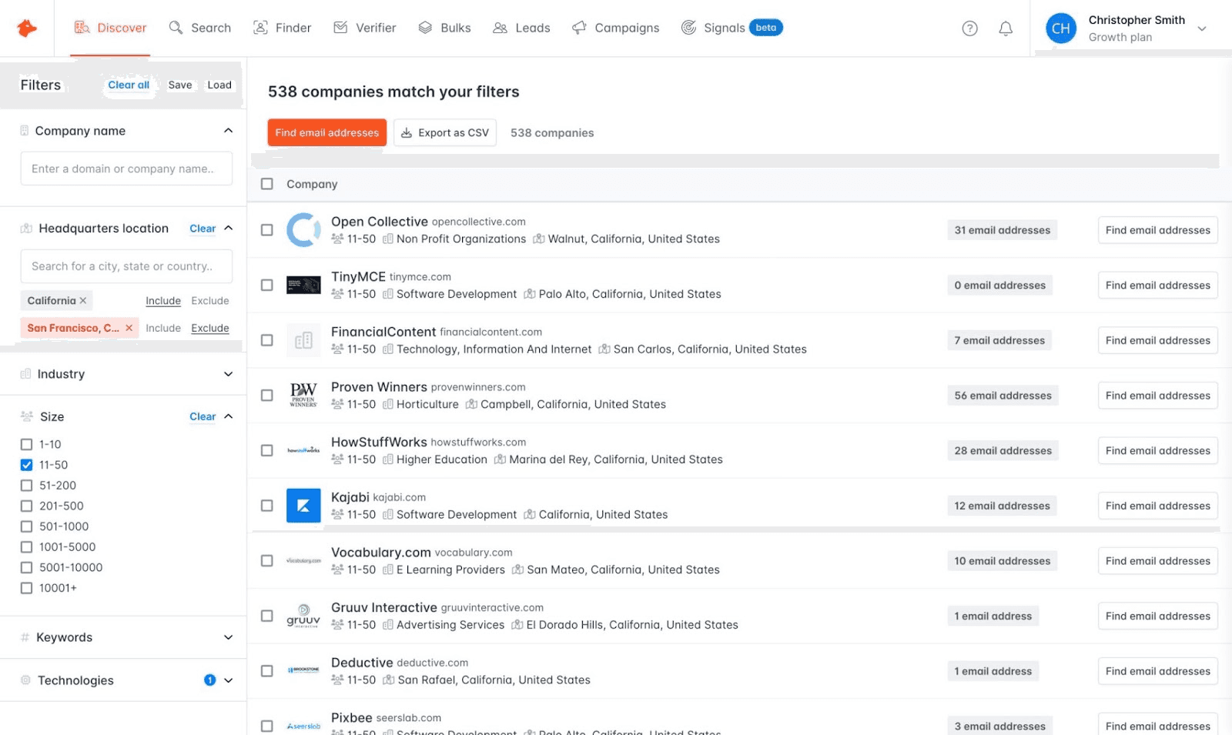1232x735 pixels.
Task: Check the 1001-5000 size checkbox
Action: 26,547
